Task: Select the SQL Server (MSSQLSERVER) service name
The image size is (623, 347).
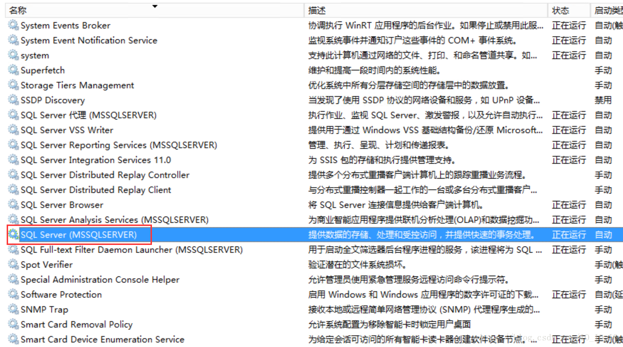Action: (79, 234)
